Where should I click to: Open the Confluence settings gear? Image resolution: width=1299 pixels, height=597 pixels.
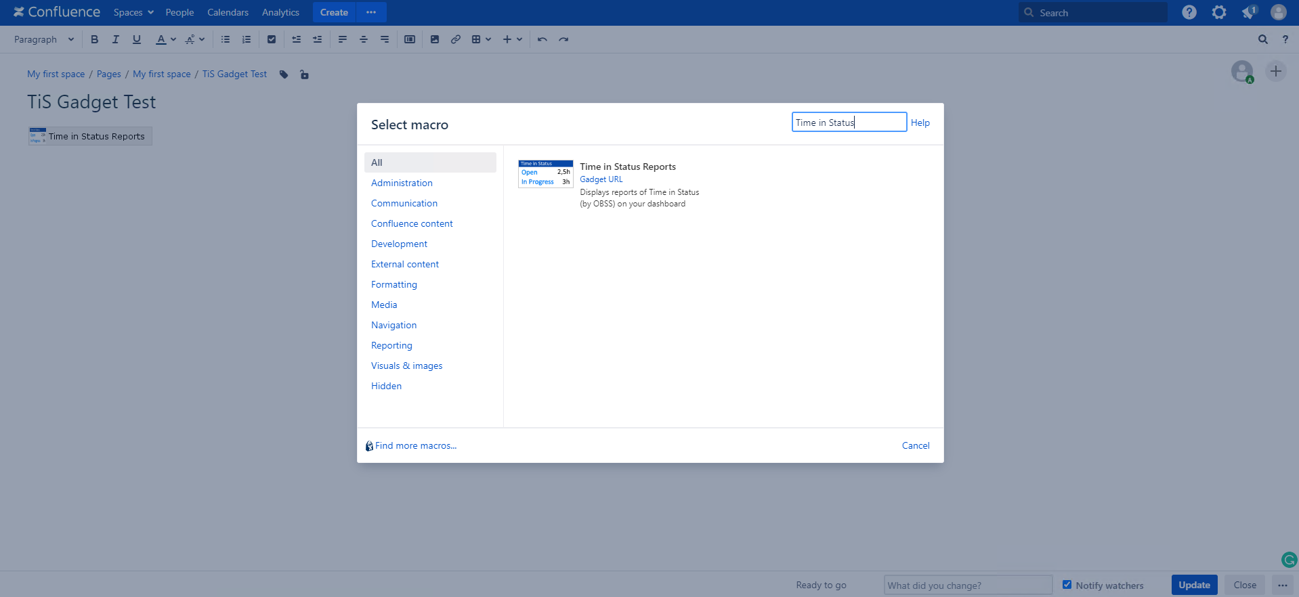click(x=1219, y=12)
